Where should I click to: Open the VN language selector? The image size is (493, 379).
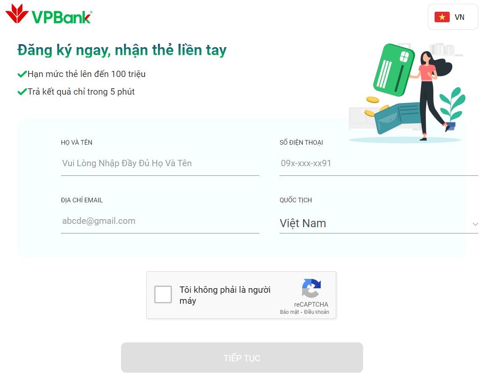(453, 17)
